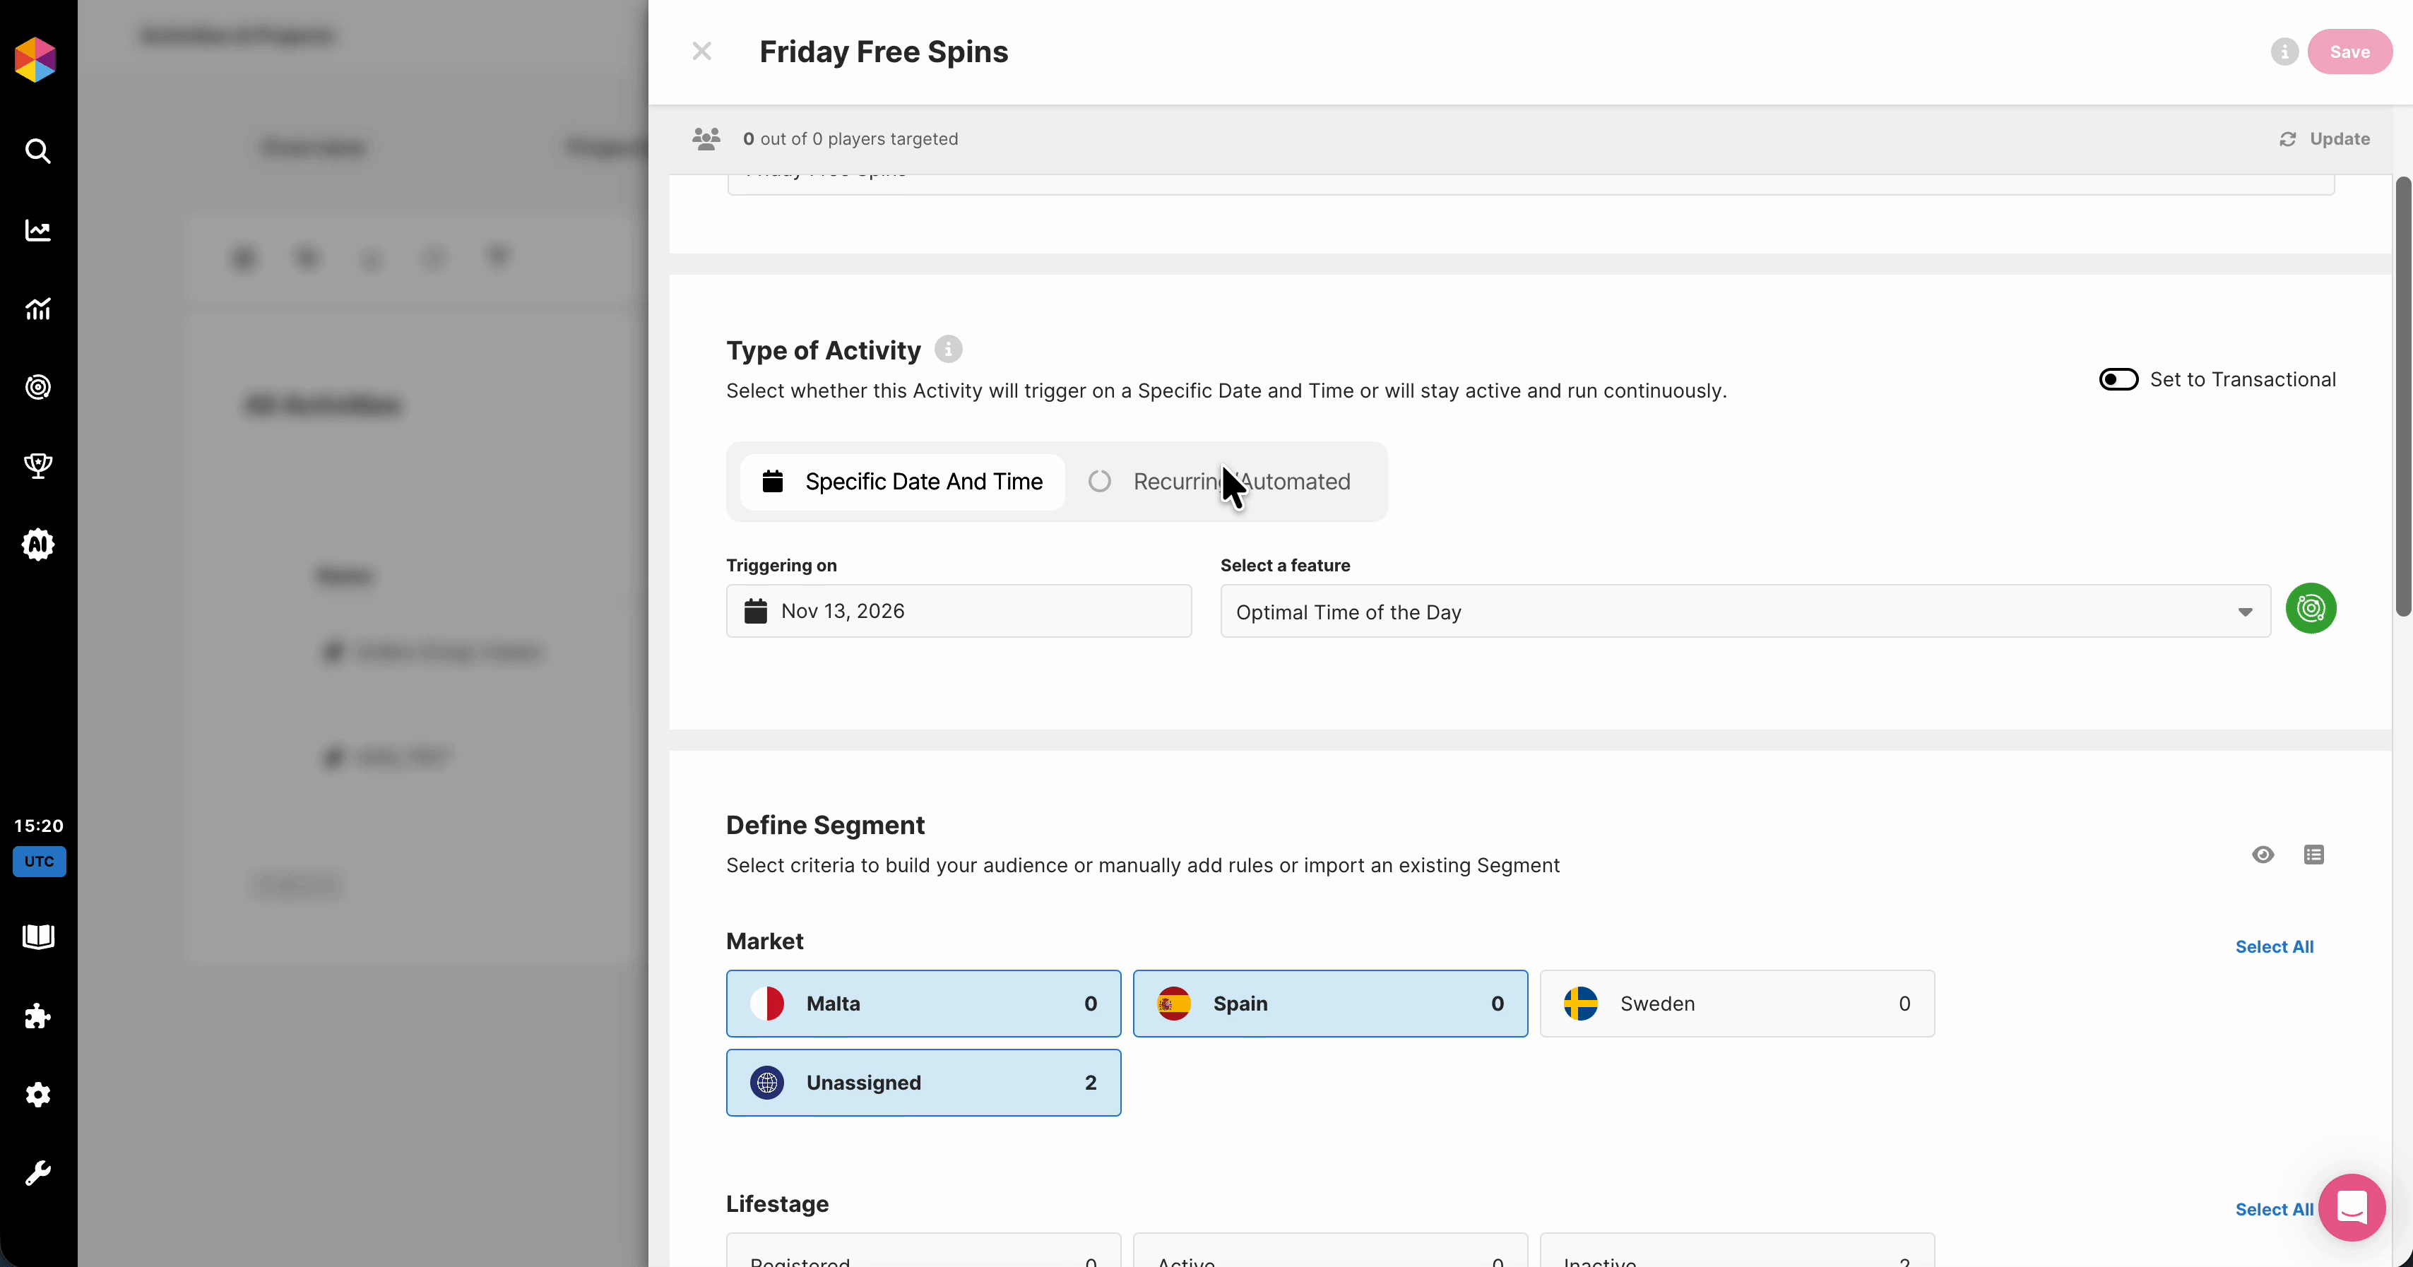Open the Nov 13, 2026 date picker
The image size is (2413, 1267).
957,611
